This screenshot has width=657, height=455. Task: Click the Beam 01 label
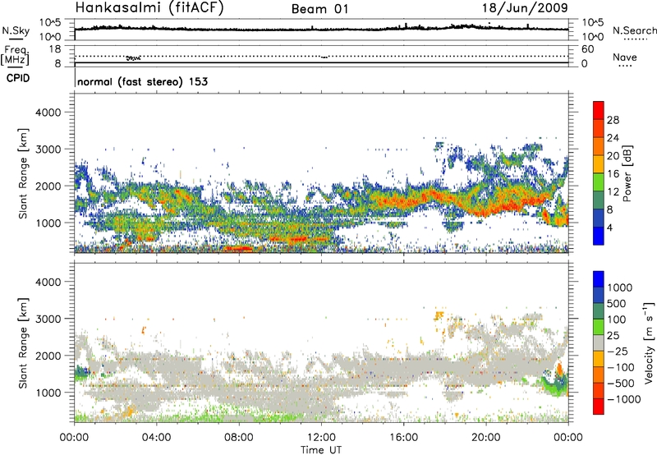click(320, 8)
